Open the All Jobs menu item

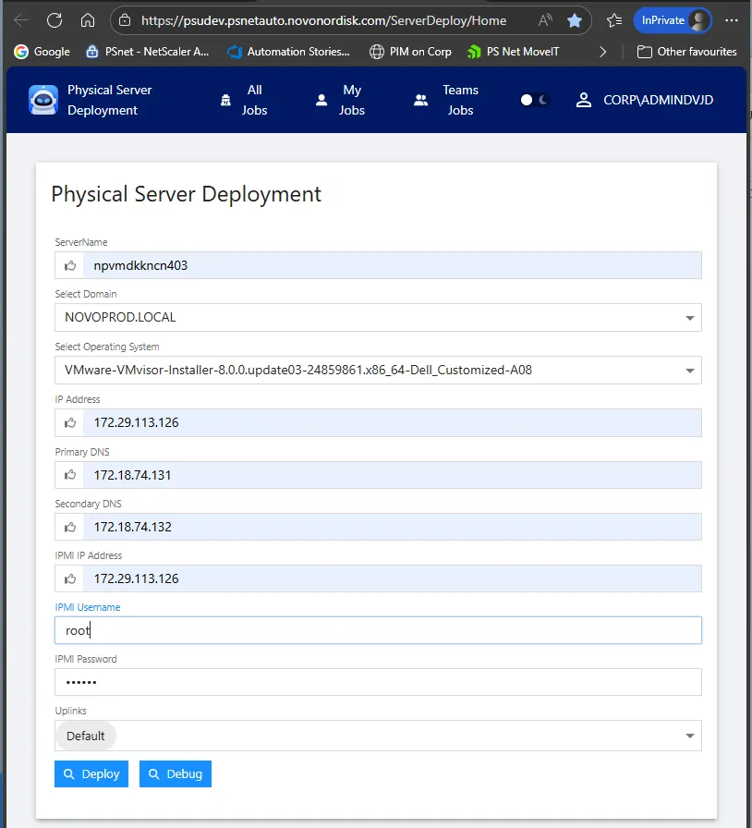244,100
